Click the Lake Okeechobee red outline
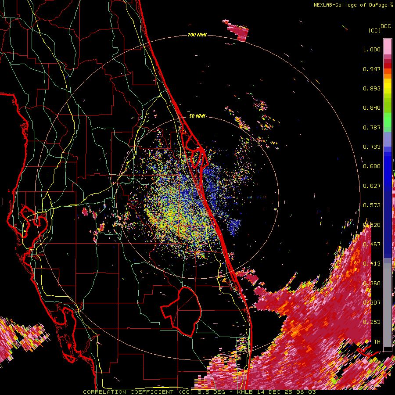This screenshot has height=395, width=395. (181, 311)
